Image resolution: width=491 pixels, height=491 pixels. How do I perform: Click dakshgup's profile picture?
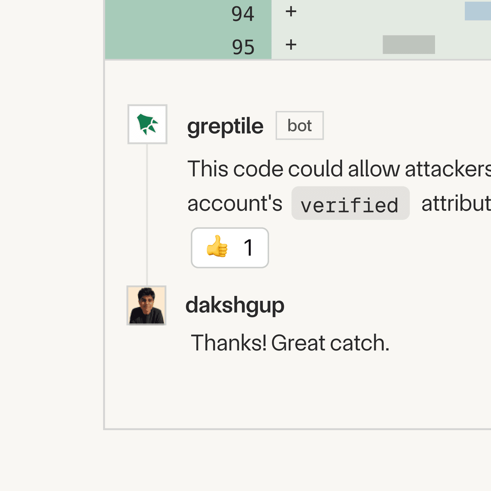[x=147, y=305]
